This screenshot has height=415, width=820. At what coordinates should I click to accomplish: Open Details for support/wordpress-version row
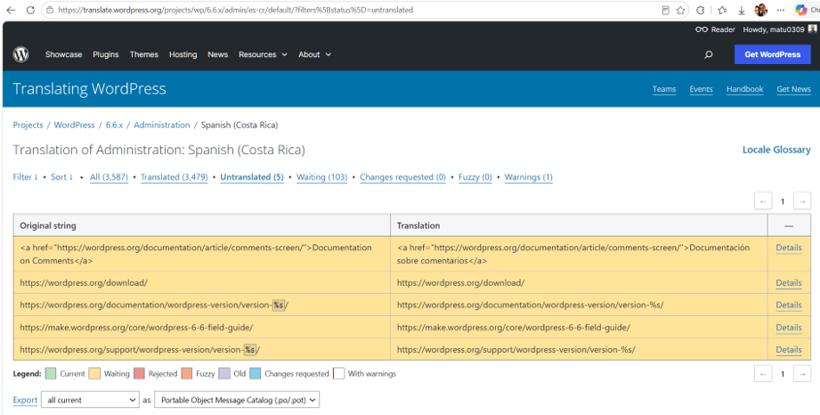click(789, 350)
